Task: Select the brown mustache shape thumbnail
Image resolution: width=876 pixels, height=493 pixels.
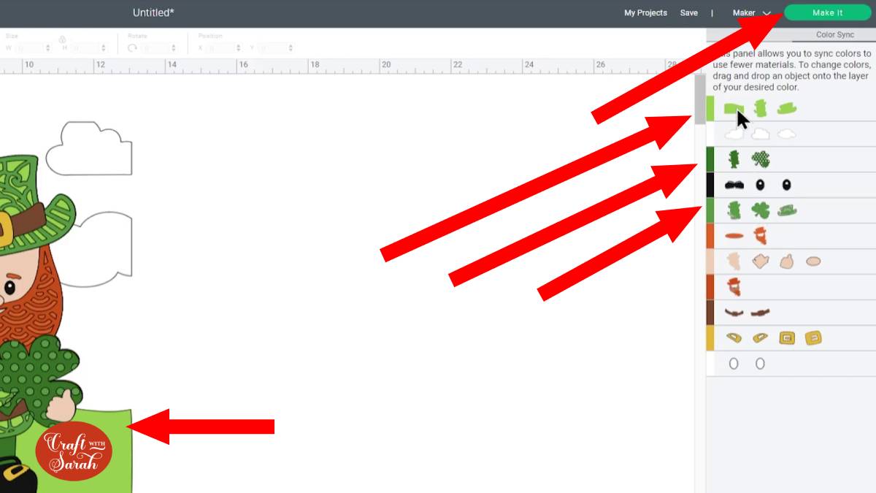Action: coord(733,313)
